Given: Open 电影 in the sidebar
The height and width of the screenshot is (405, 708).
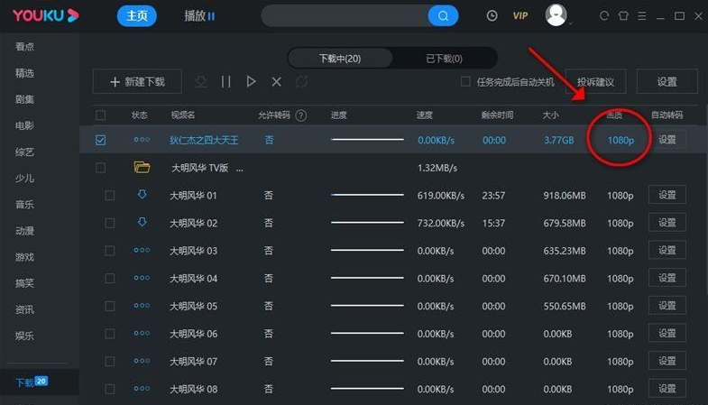Looking at the screenshot, I should tap(24, 125).
